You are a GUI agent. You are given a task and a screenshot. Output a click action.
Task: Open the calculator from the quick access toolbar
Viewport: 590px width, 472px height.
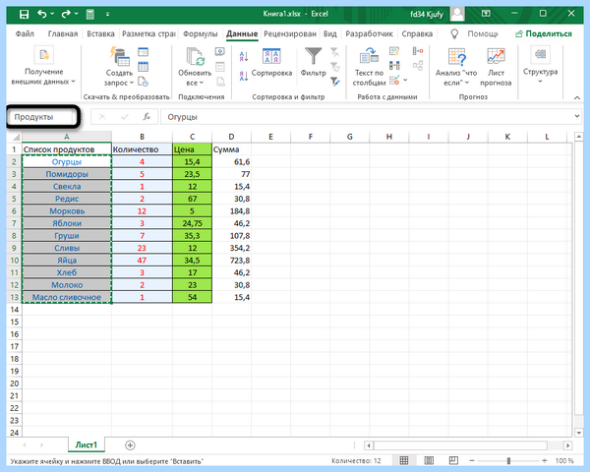[89, 15]
